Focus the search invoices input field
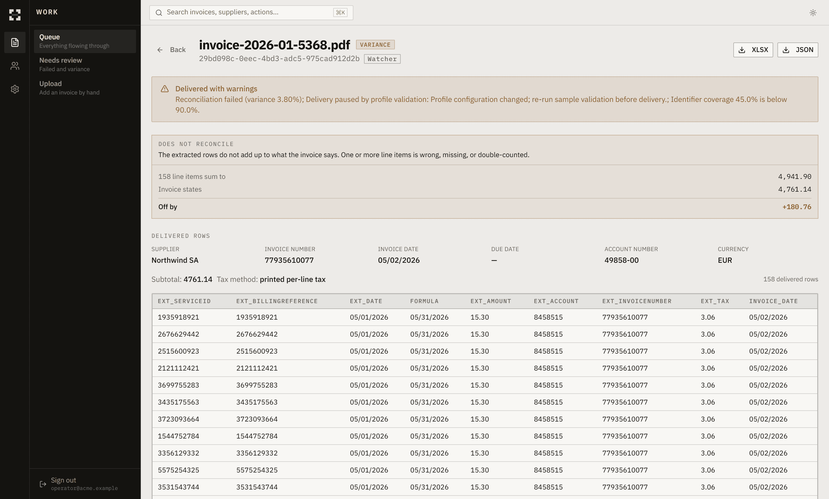Screen dimensions: 829x499 251,12
